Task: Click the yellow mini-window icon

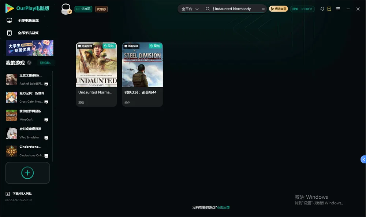Action: click(329, 9)
